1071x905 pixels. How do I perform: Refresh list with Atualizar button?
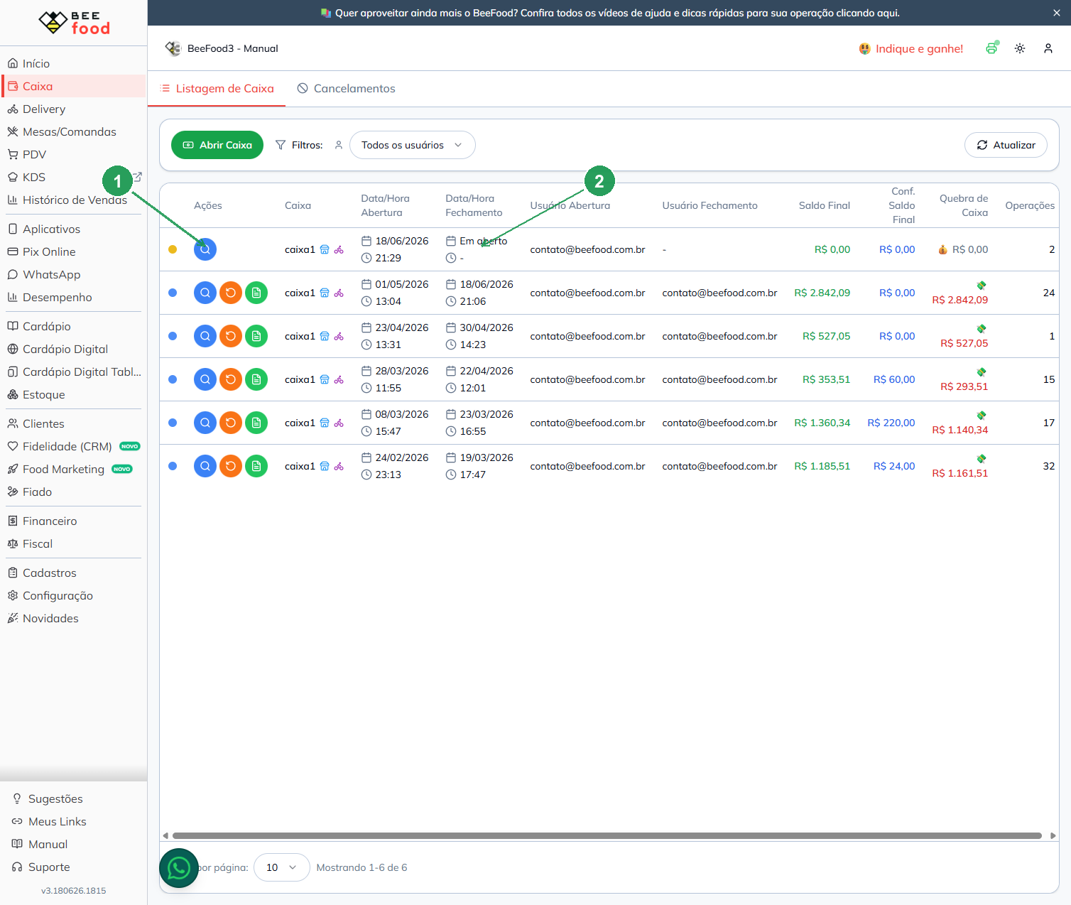click(x=1006, y=145)
